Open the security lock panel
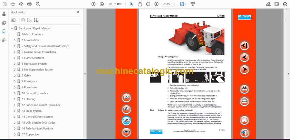 coord(4,14)
